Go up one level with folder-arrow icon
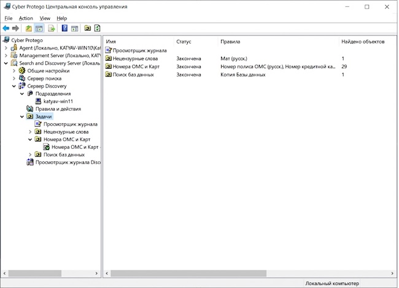Viewport: 399px width, 288px height. 29,28
